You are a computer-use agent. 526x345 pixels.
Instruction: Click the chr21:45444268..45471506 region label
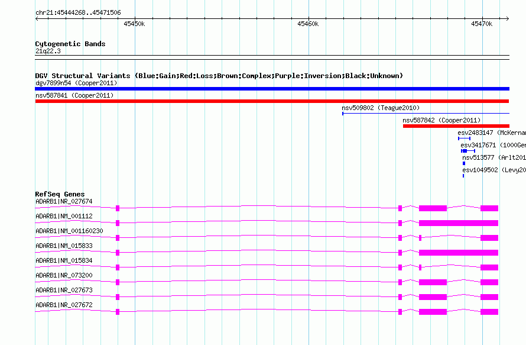78,13
